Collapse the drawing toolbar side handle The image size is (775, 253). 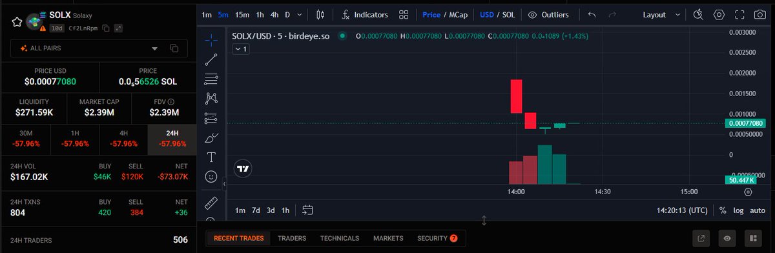224,184
